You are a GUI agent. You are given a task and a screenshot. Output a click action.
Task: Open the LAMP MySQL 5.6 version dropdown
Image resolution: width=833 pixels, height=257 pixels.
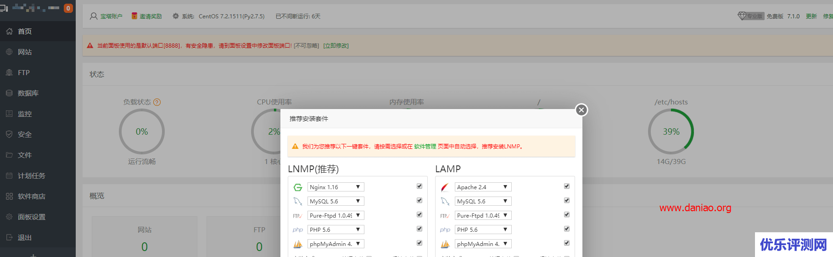pos(483,201)
